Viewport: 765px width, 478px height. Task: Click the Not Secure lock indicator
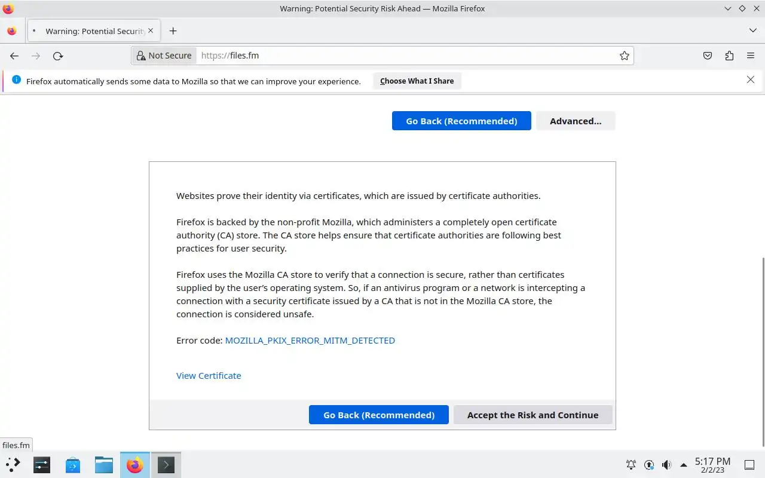164,56
